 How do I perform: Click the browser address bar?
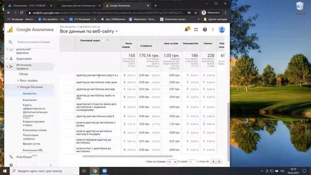click(x=108, y=13)
